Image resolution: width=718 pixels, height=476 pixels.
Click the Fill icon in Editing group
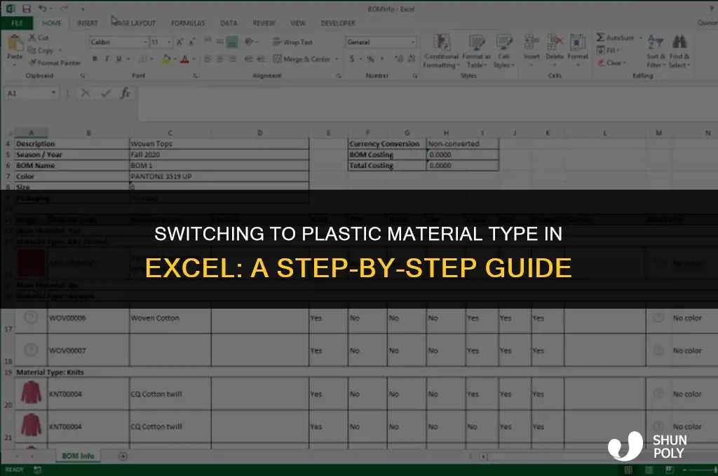pyautogui.click(x=600, y=50)
